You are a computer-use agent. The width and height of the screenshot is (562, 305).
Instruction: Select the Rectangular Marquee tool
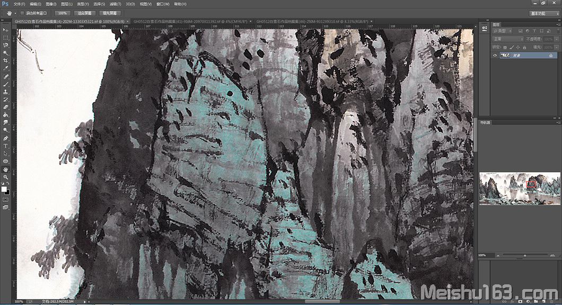5,38
